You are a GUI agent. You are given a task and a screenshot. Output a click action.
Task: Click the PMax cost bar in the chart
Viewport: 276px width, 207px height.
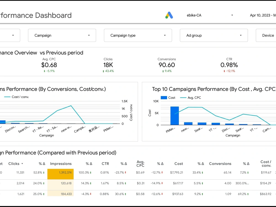pyautogui.click(x=175, y=116)
